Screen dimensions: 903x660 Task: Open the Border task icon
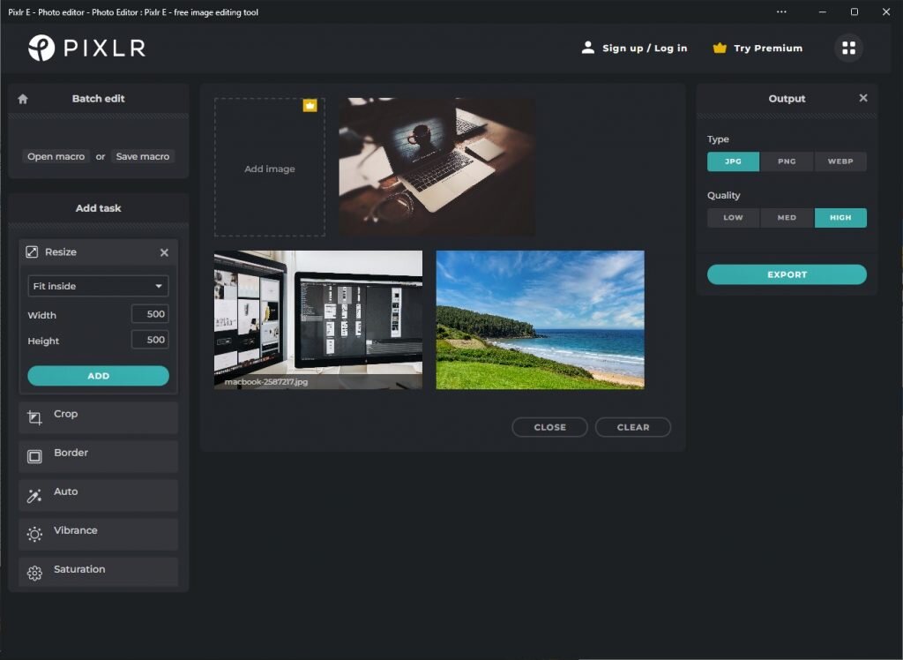[33, 456]
